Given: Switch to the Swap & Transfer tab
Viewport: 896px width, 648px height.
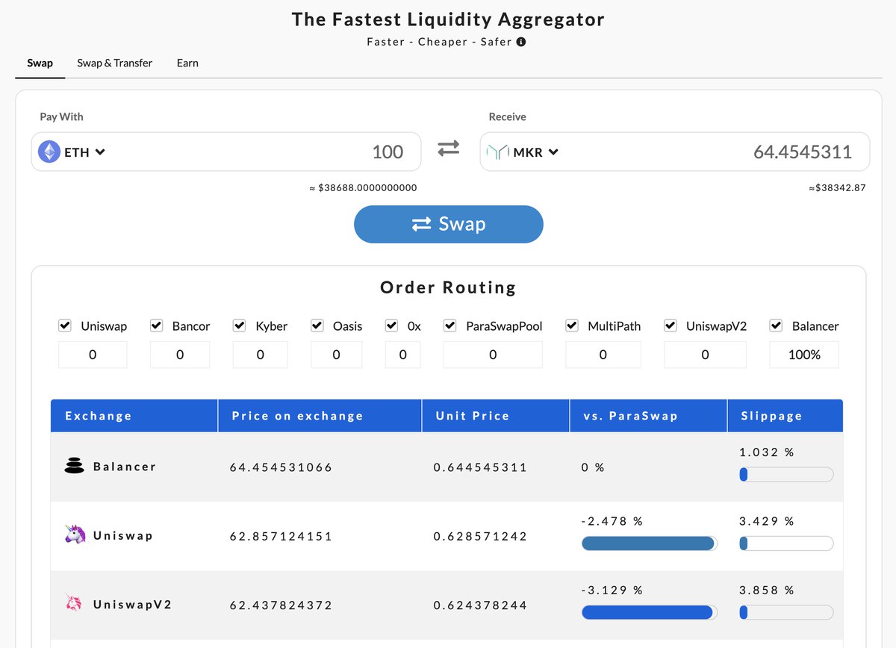Looking at the screenshot, I should tap(114, 63).
